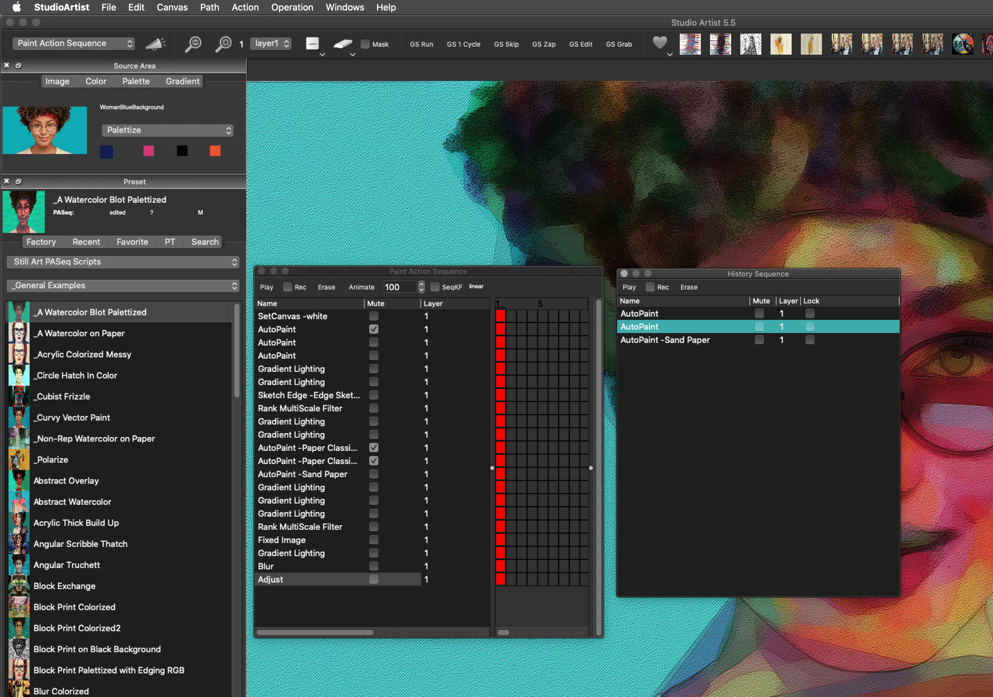Click the WomanBlueBackground source image thumbnail
Image resolution: width=993 pixels, height=697 pixels.
44,130
